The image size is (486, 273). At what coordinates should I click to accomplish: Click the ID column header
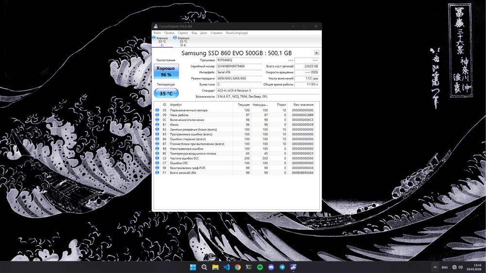[164, 105]
